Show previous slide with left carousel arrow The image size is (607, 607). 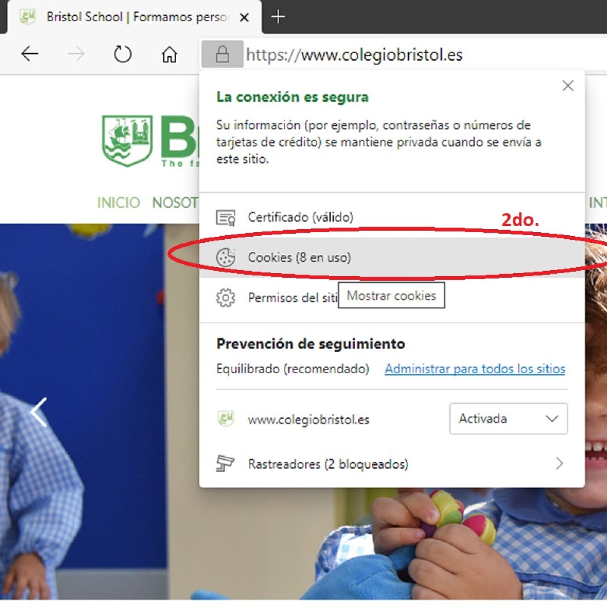point(38,412)
